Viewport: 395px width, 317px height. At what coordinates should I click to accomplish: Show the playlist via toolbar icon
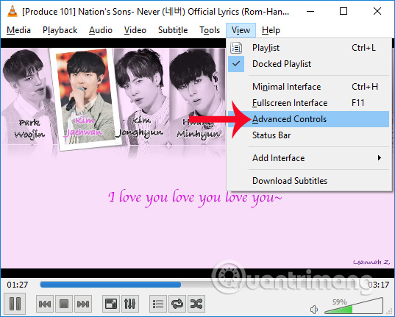click(158, 304)
